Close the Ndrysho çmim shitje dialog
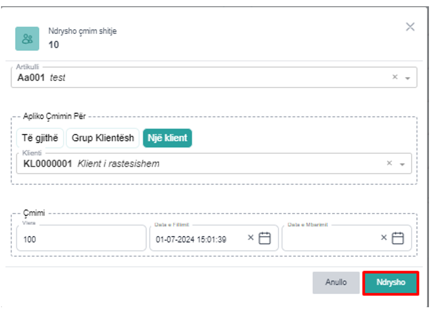 pos(410,27)
